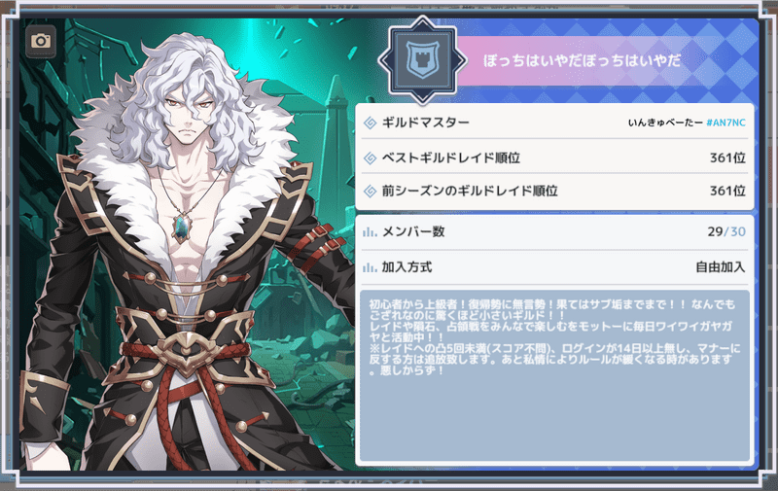Click the bar chart icon beside メンバー数
This screenshot has width=778, height=491.
point(370,231)
